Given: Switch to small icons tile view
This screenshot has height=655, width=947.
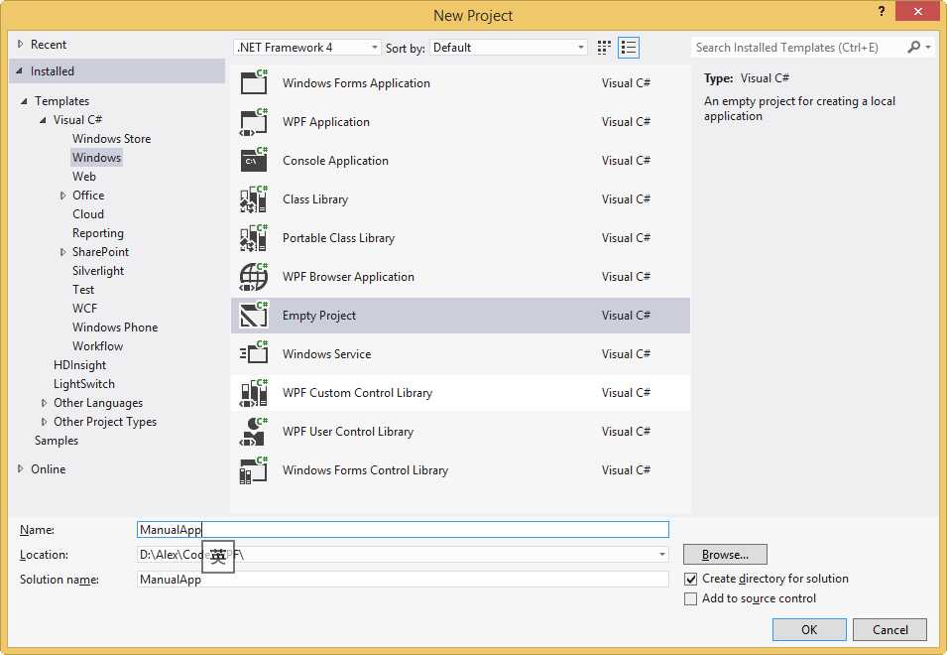Looking at the screenshot, I should coord(604,48).
